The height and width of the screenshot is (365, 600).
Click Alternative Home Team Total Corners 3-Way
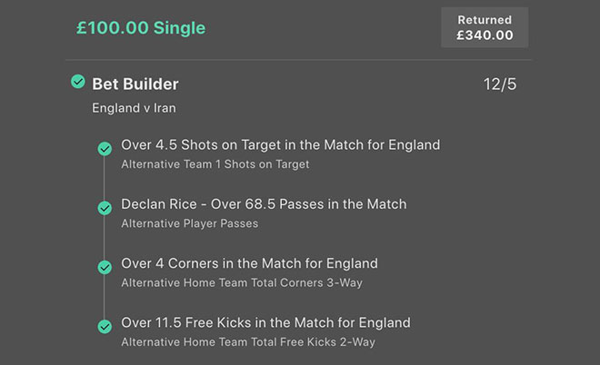coord(248,282)
